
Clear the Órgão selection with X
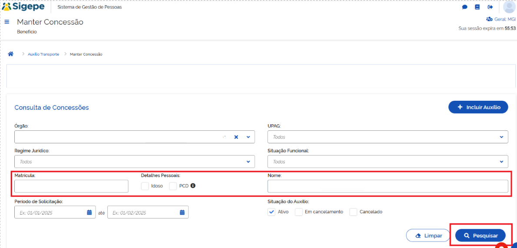pyautogui.click(x=236, y=137)
